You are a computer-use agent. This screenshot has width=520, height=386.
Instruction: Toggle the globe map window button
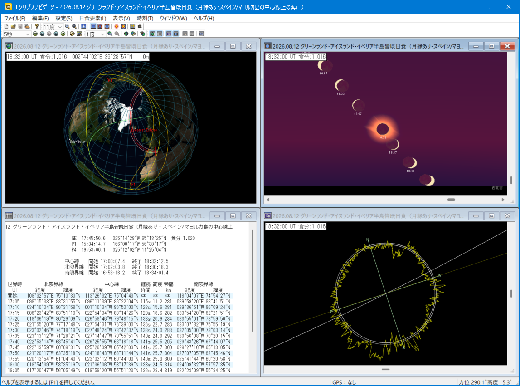click(152, 34)
